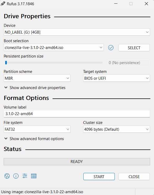Screen dimensions: 154x195
Task: Open the Partition scheme MBR dropdown
Action: tap(37, 78)
